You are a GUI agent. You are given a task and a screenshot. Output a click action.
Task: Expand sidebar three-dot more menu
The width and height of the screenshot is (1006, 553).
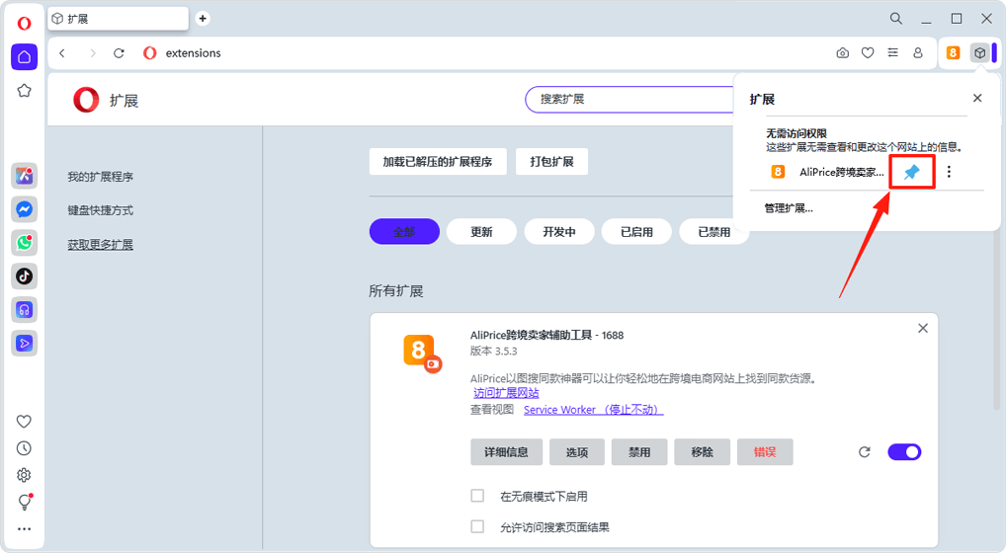(25, 529)
